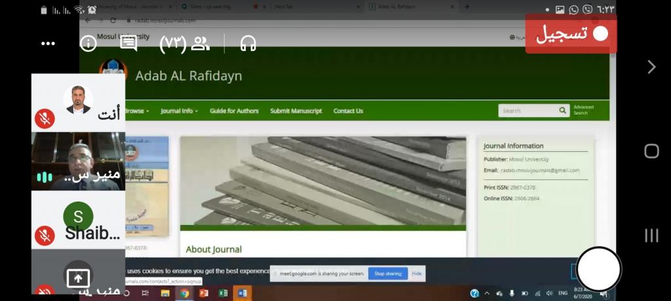Tap the speaking participant's video tile
Viewport: 671px width, 301px height.
point(79,162)
